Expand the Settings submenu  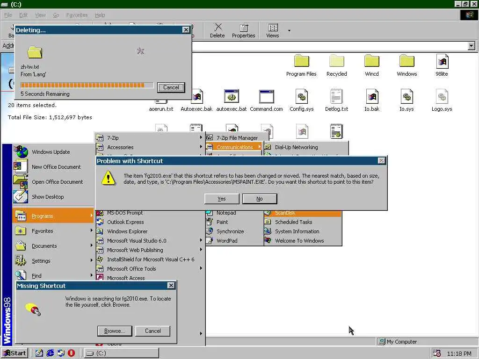click(x=53, y=261)
